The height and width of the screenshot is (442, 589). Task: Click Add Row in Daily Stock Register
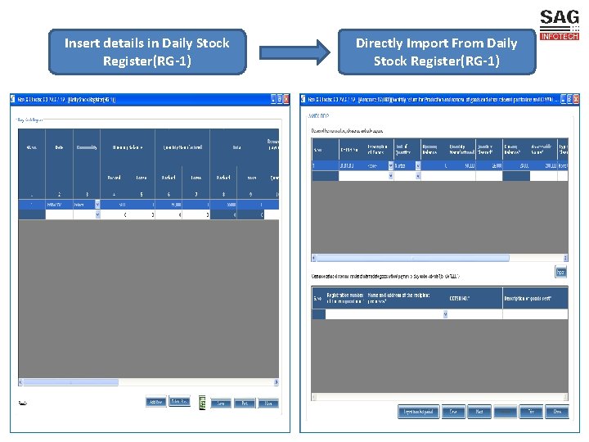click(155, 402)
